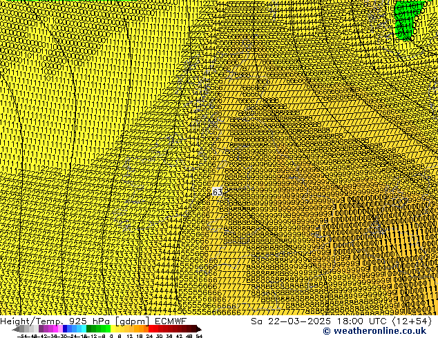The height and width of the screenshot is (338, 438).
Task: Click the magenta segment of the color scale
Action: click(55, 328)
